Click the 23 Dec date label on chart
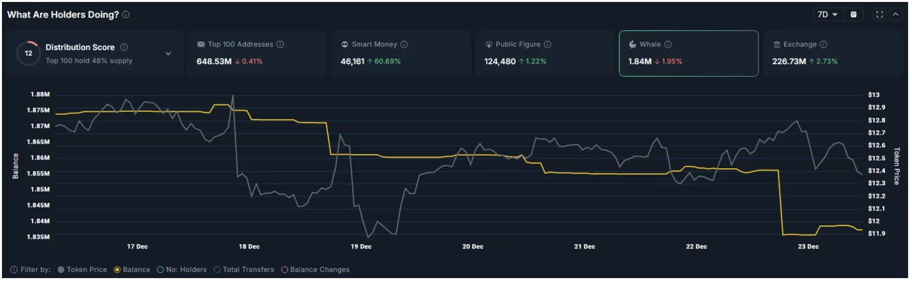This screenshot has height=282, width=912. click(x=808, y=247)
